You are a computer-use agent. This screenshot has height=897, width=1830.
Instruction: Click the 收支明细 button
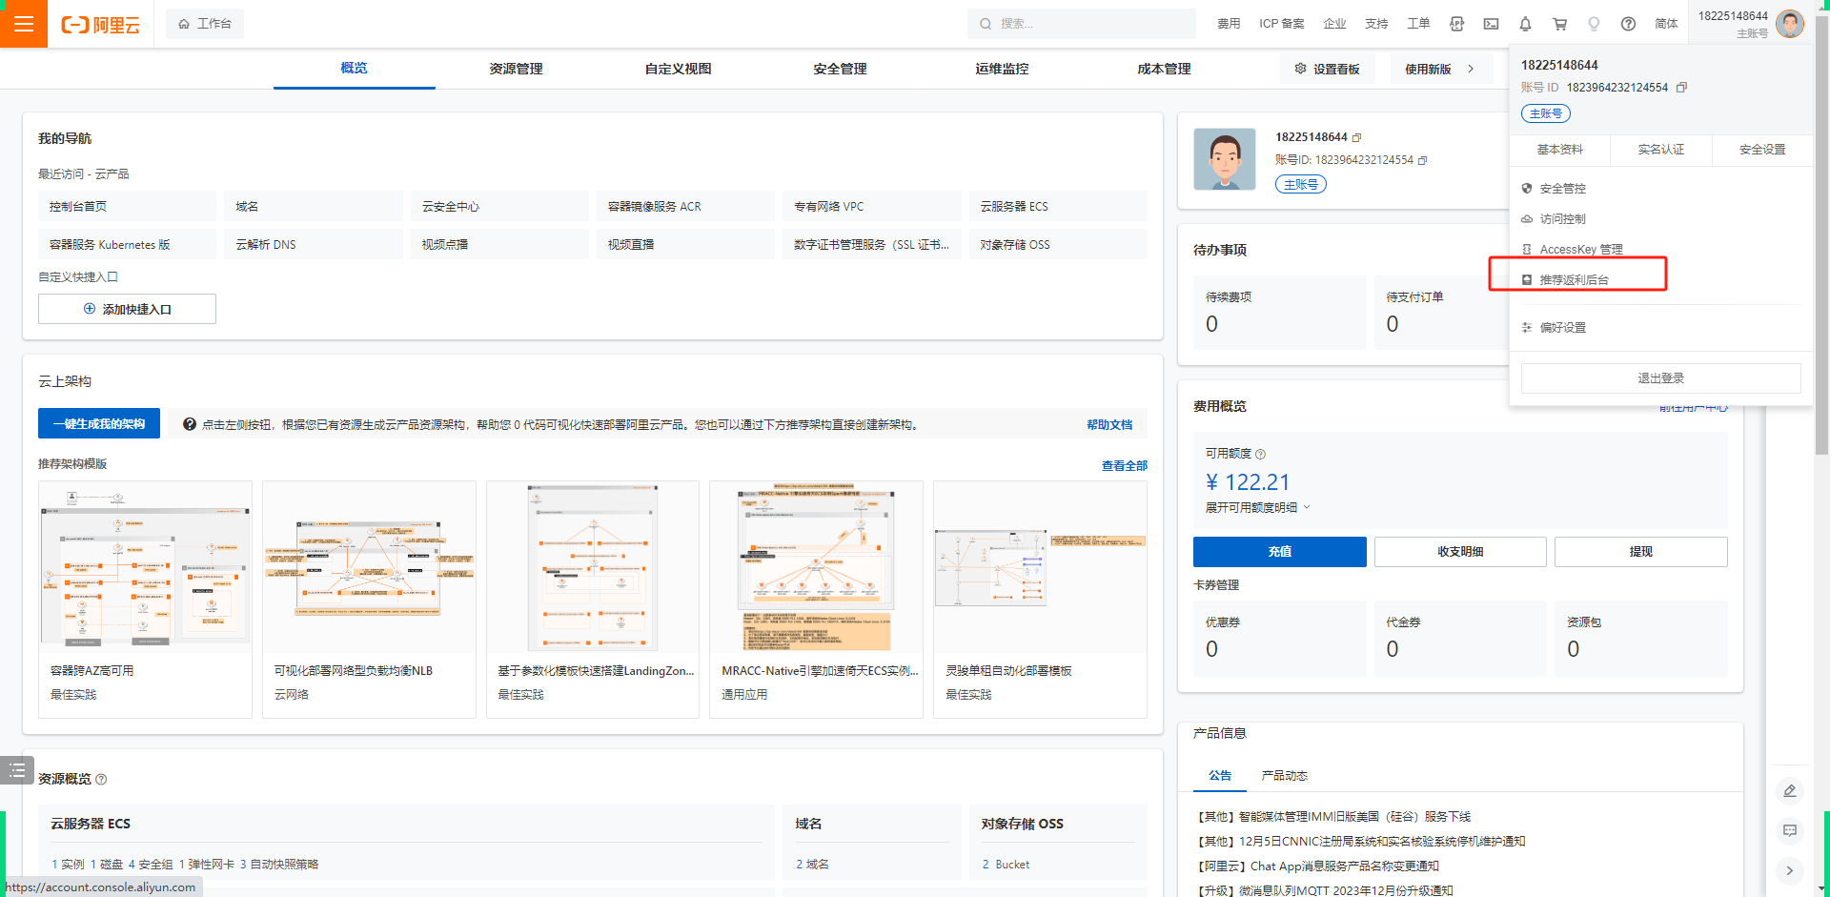pyautogui.click(x=1460, y=552)
